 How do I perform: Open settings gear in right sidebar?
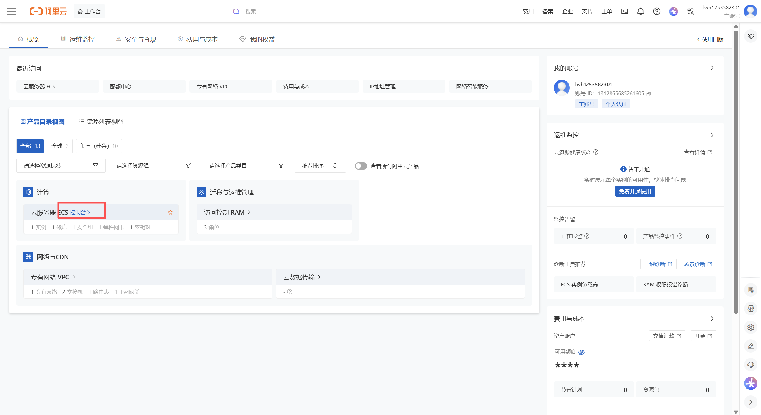(751, 327)
